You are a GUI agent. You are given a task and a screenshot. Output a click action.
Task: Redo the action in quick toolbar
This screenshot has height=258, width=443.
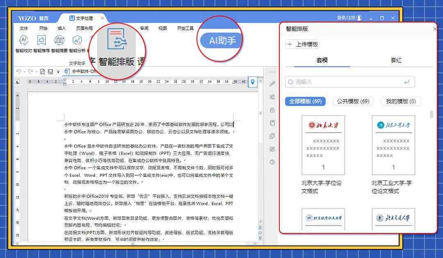pos(30,72)
